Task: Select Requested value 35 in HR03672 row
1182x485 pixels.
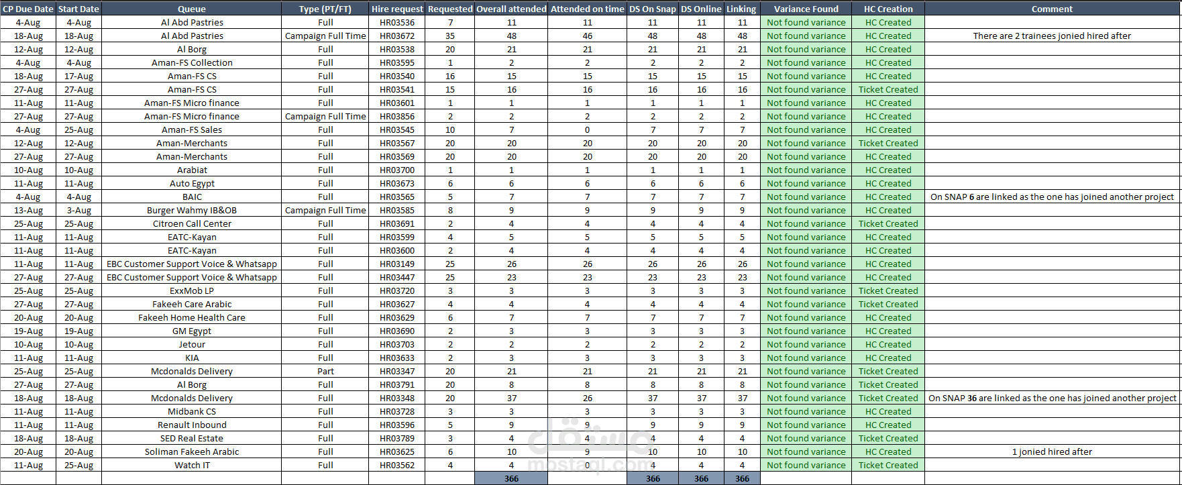Action: pyautogui.click(x=450, y=36)
